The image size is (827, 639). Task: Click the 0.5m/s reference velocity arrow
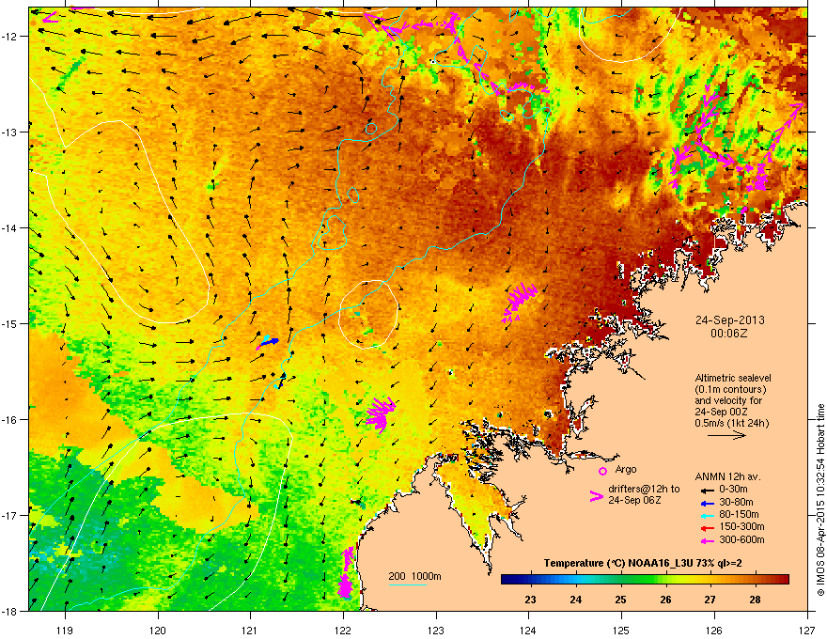(726, 435)
